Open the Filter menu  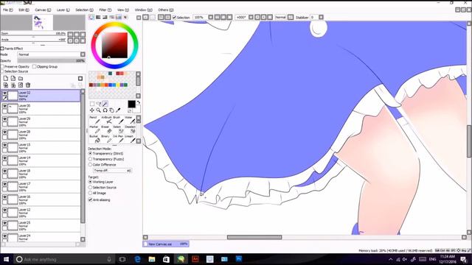tap(105, 10)
